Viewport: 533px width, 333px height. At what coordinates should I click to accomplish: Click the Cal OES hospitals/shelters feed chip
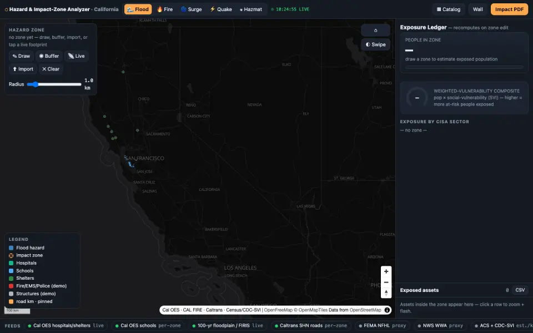(66, 326)
